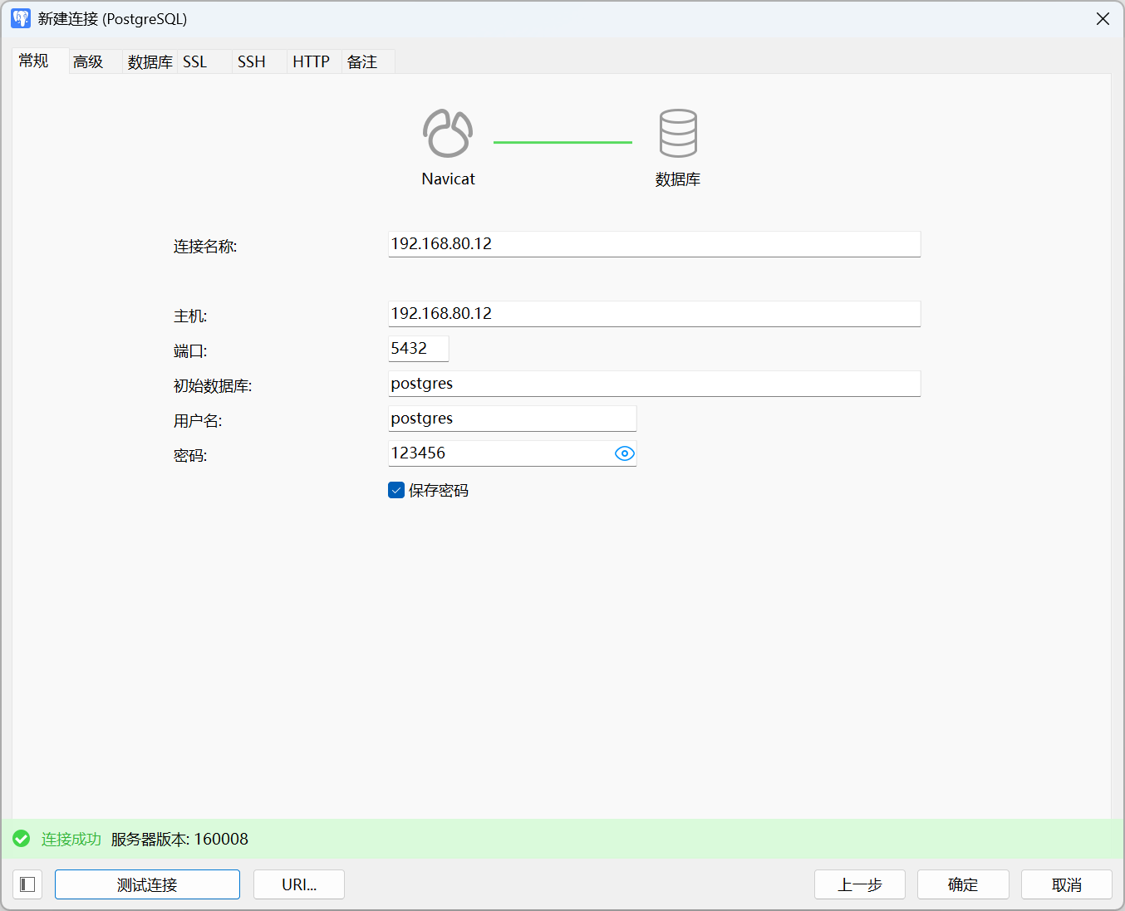Uncheck the 保存密码 checkbox
Image resolution: width=1125 pixels, height=911 pixels.
pos(396,490)
